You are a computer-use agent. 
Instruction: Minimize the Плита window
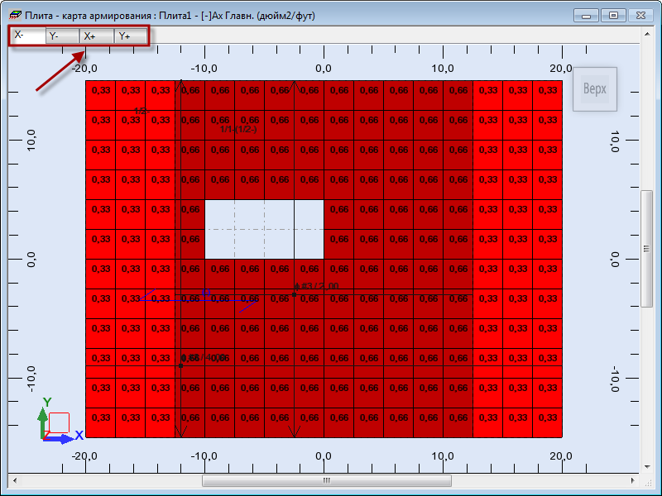click(x=586, y=16)
